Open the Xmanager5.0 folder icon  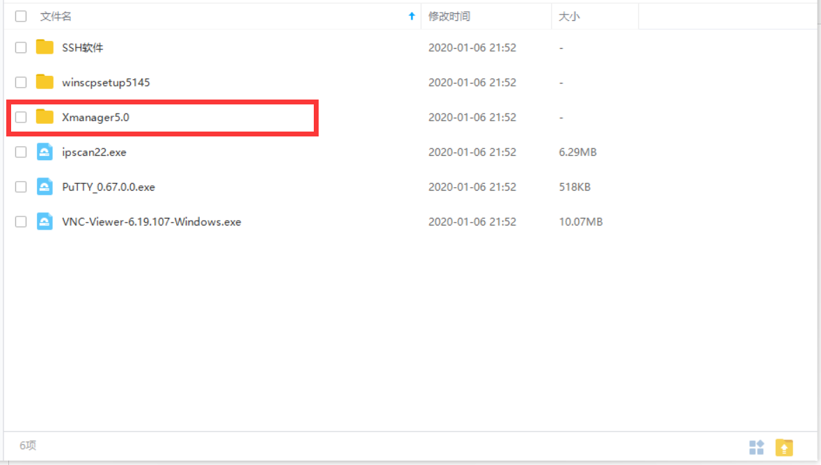45,117
